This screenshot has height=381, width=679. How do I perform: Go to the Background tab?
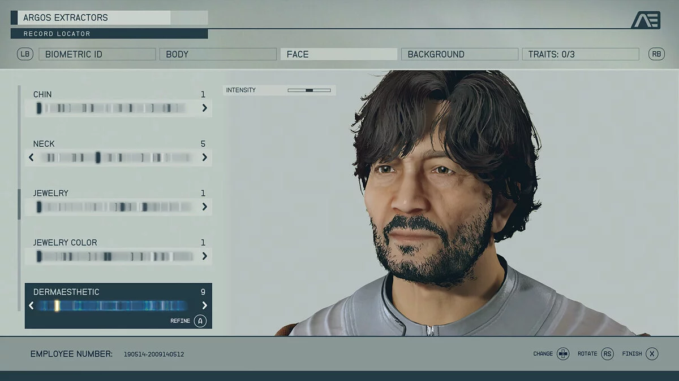pyautogui.click(x=459, y=54)
